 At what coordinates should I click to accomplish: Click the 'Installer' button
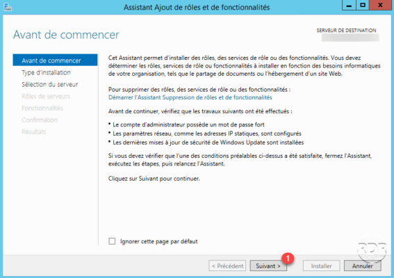coord(321,265)
